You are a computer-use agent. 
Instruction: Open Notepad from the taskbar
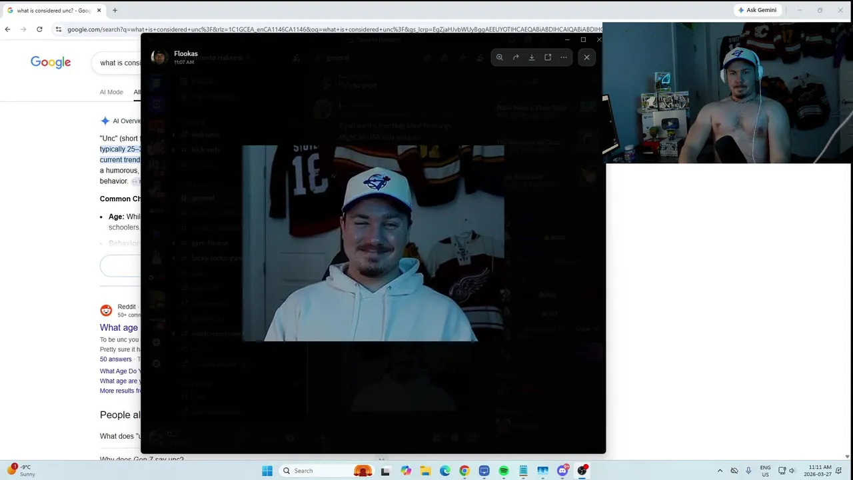tap(523, 471)
